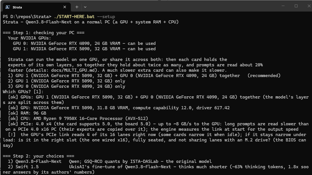Click the 'Which GPUs? [1]:' prompt
312x175 pixels.
[x=23, y=92]
